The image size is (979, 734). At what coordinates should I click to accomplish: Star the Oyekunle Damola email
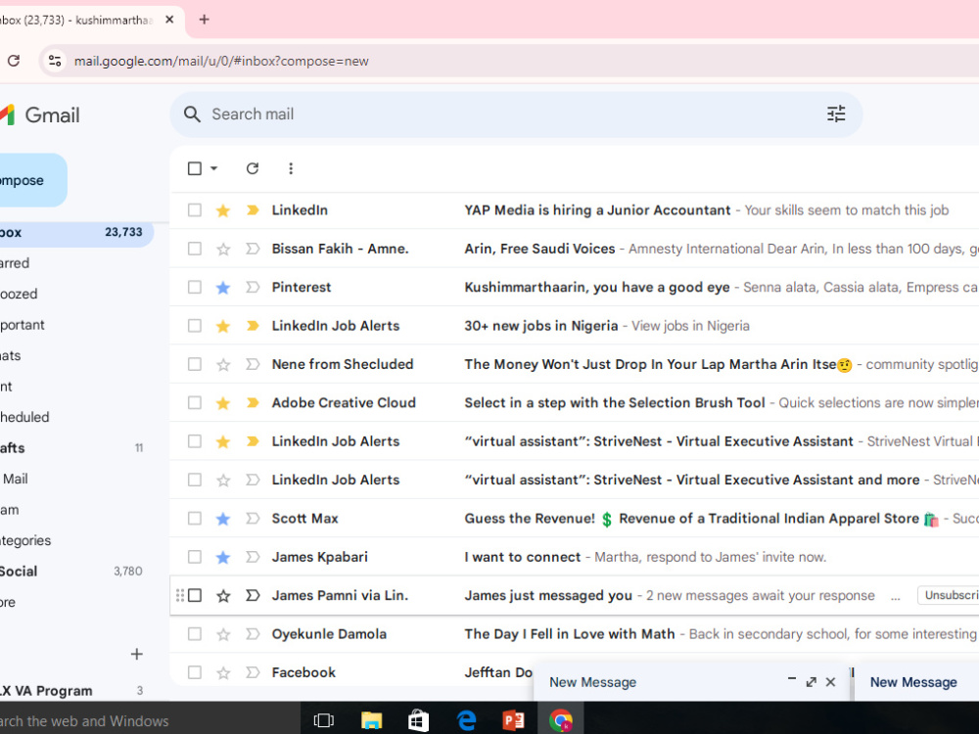[223, 635]
